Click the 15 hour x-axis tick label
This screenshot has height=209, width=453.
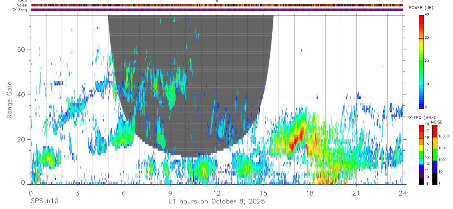pyautogui.click(x=263, y=193)
